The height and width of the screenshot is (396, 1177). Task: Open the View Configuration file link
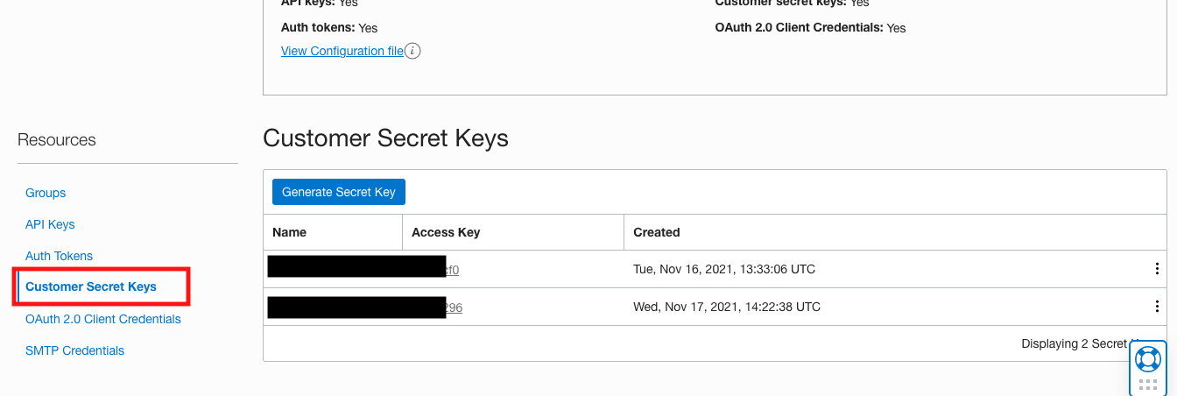click(x=342, y=51)
